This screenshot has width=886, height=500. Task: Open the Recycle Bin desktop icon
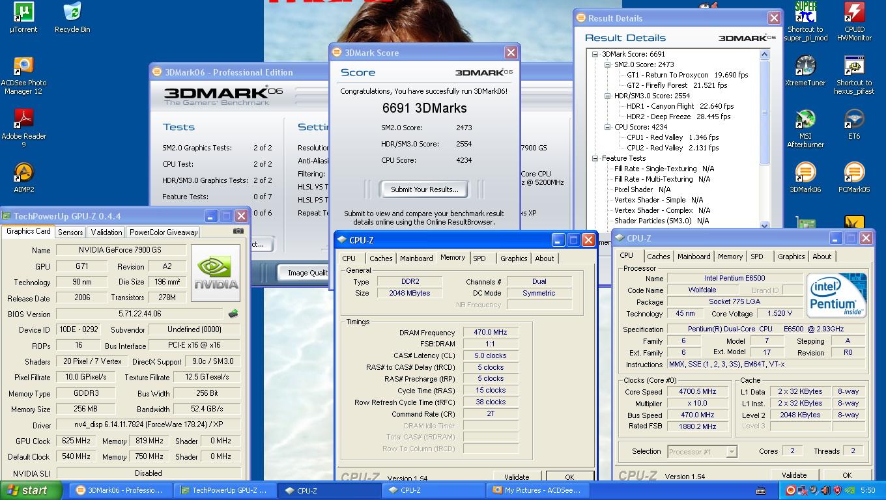72,18
